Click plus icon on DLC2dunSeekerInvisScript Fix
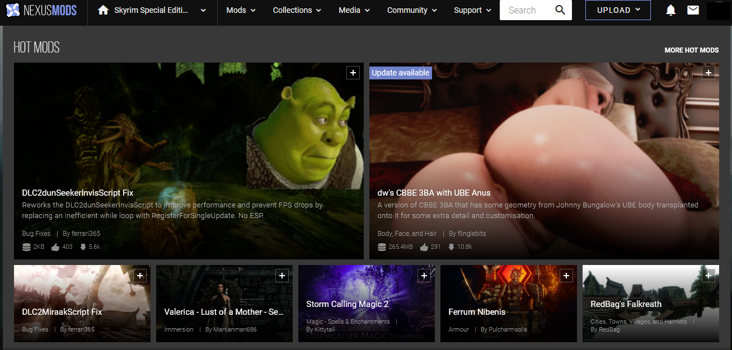Viewport: 732px width, 350px height. click(x=353, y=73)
